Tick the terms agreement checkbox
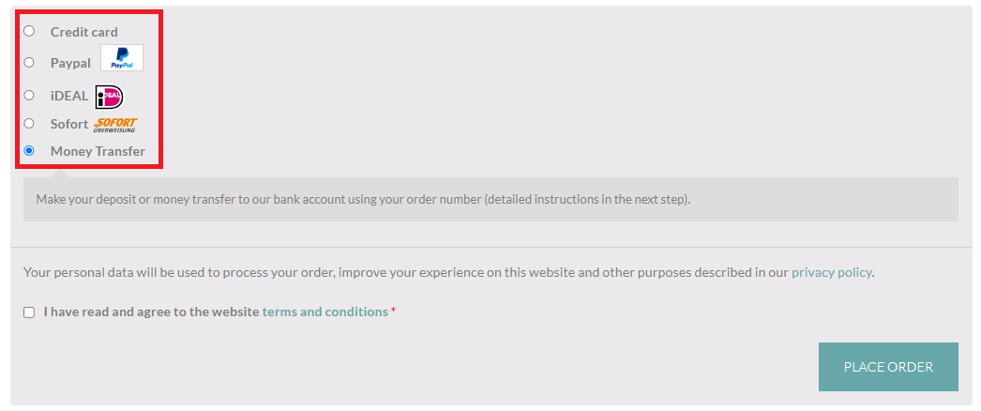981x411 pixels. [29, 312]
